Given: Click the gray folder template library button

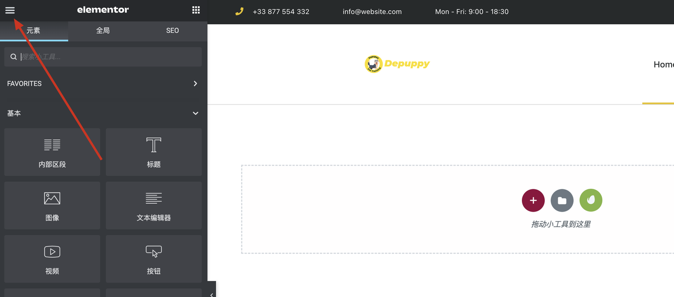Looking at the screenshot, I should click(x=562, y=200).
